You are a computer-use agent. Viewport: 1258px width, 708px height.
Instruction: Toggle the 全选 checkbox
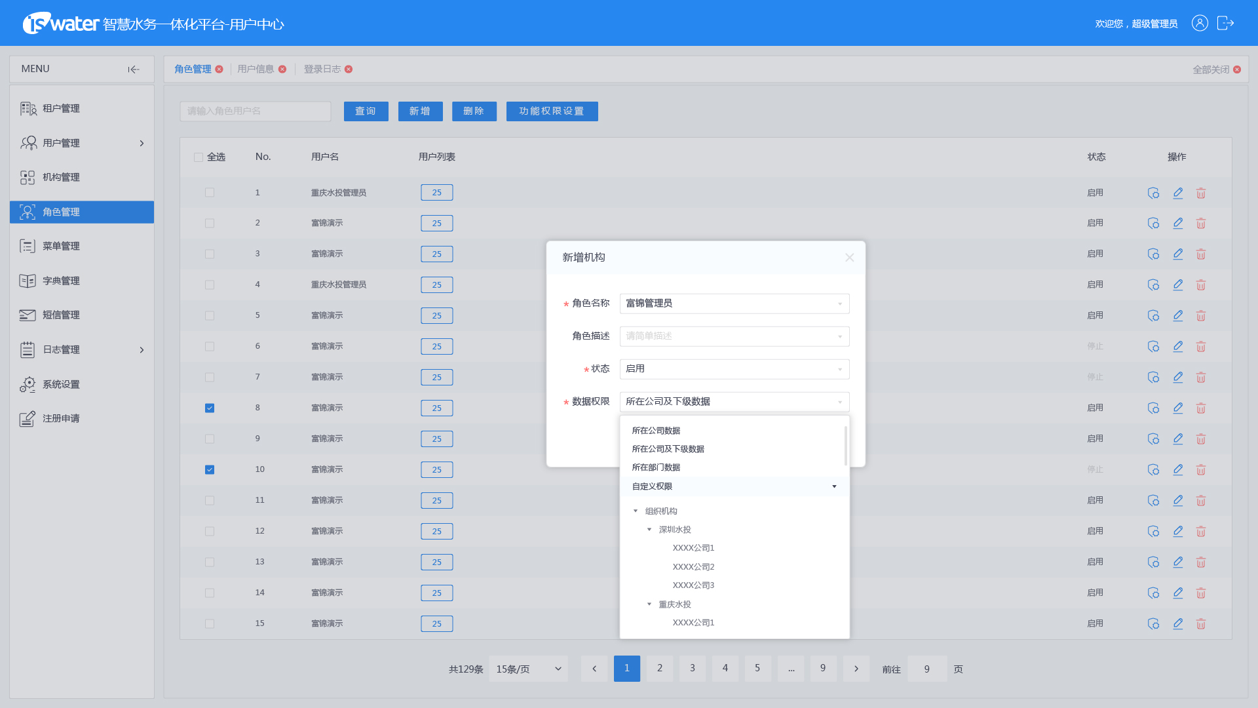tap(199, 157)
